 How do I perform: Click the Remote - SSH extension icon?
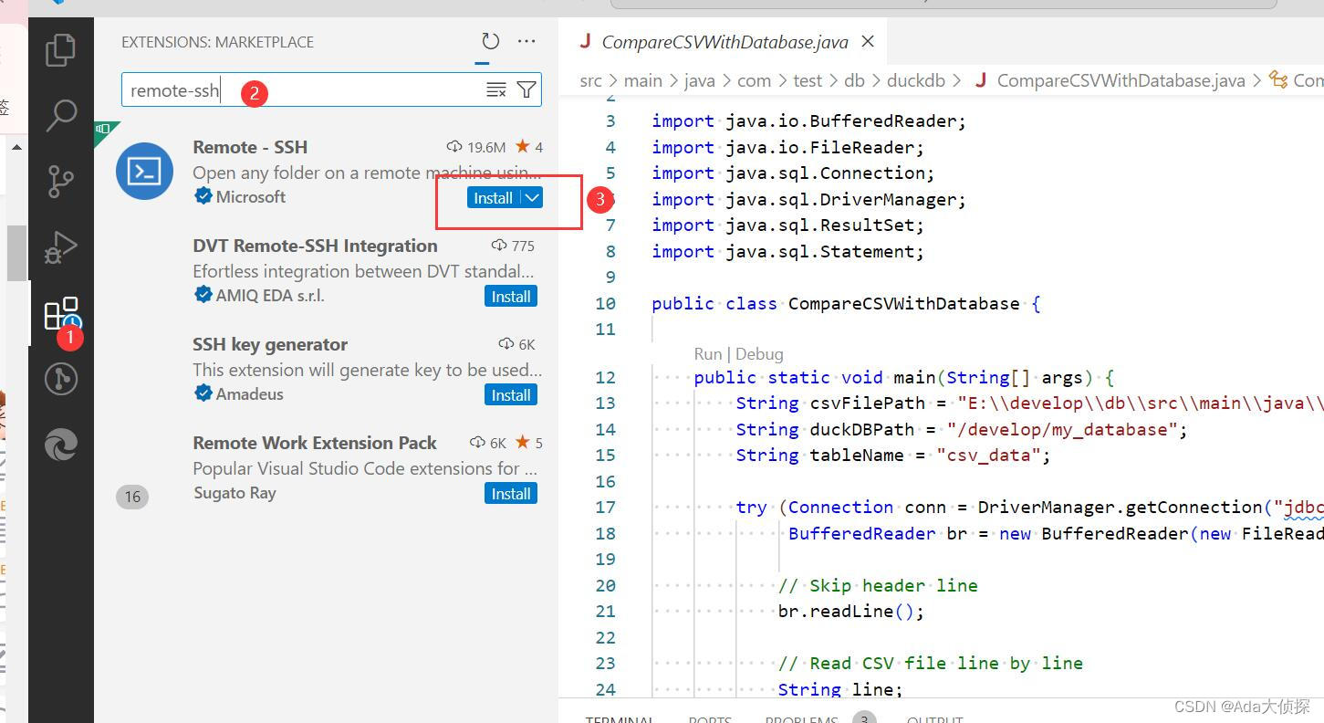click(144, 171)
